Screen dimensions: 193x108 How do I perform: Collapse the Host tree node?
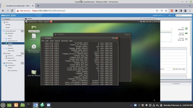point(3,22)
